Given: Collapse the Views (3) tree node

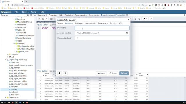Looking at the screenshot, I should tap(14, 44).
